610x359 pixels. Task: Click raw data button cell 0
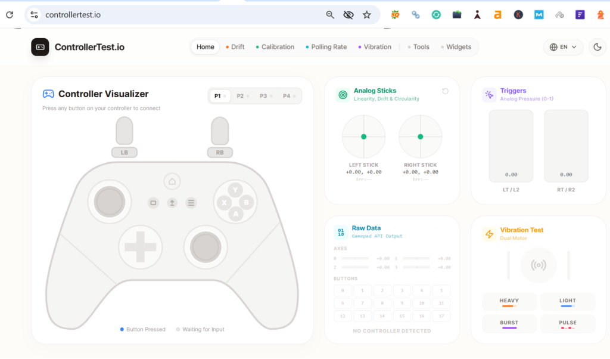click(x=343, y=290)
